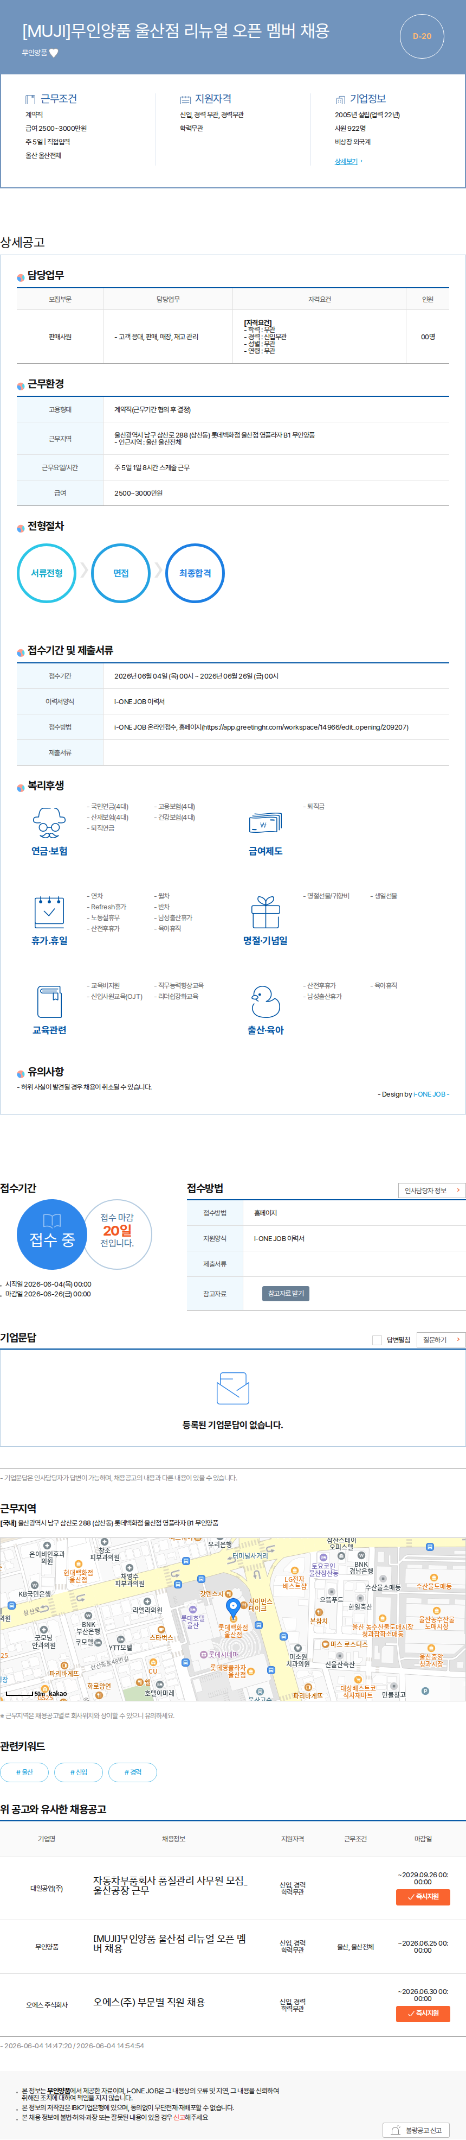This screenshot has height=2140, width=466.
Task: Open the 상세보기 company details link
Action: point(347,161)
